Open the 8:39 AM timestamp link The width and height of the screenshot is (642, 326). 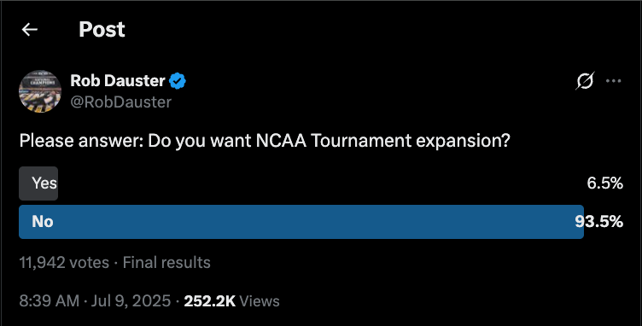(50, 301)
